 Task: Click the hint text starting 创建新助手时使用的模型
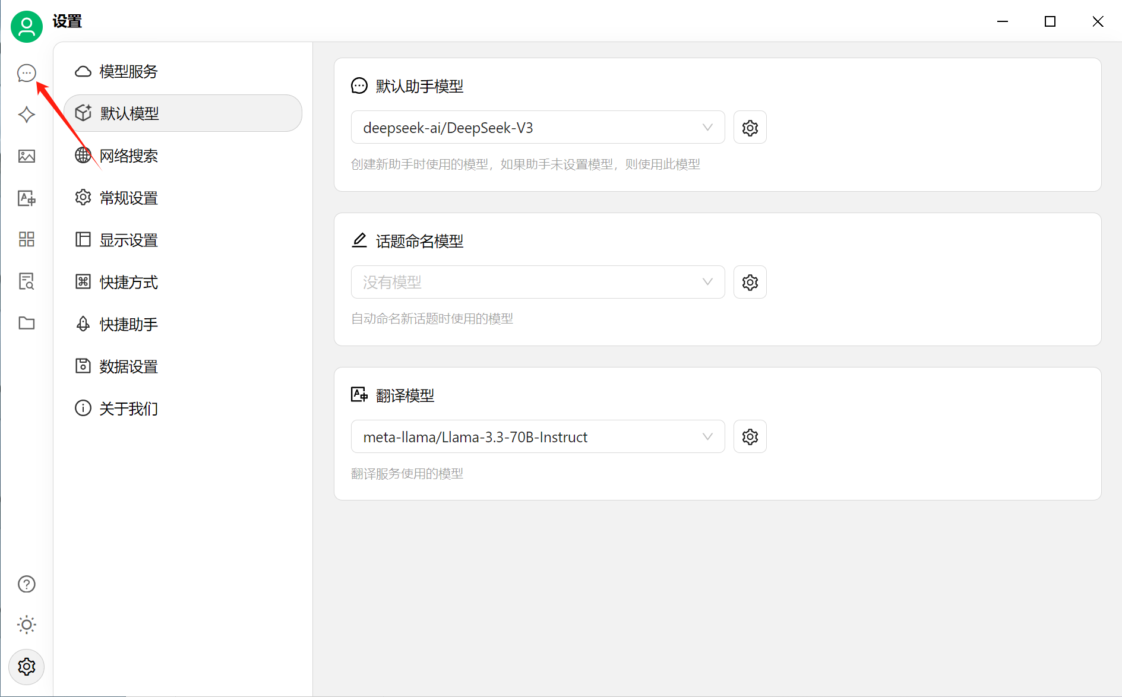coord(526,164)
